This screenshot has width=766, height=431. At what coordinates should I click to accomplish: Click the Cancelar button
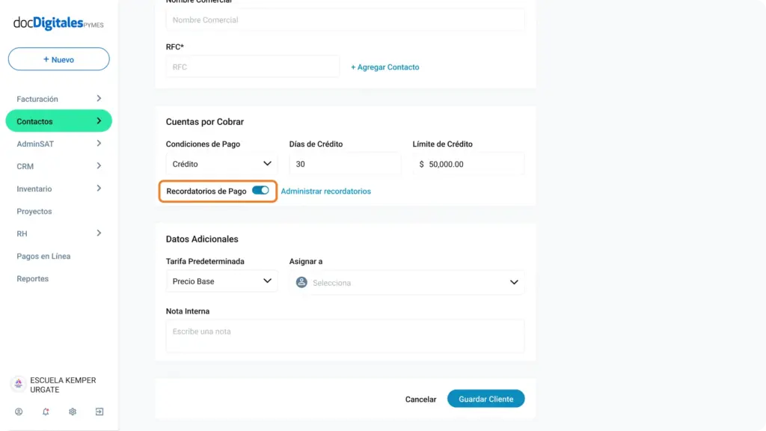[420, 400]
